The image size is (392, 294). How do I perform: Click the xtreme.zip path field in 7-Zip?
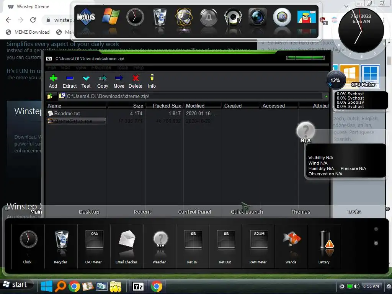point(191,96)
